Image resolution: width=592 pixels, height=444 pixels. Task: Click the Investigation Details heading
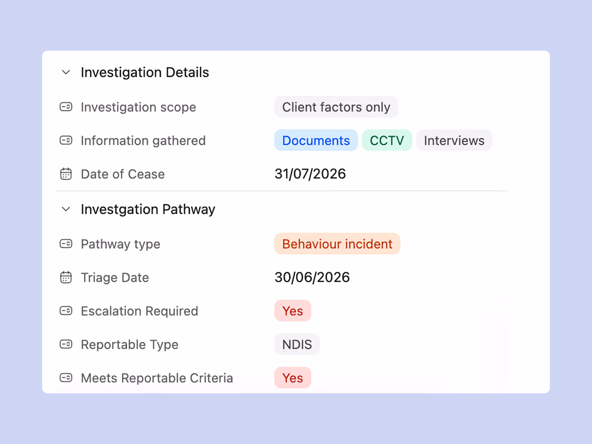145,73
